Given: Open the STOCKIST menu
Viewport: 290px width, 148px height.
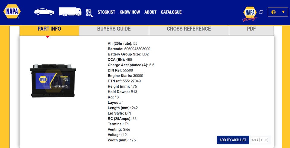Looking at the screenshot, I should tap(106, 12).
